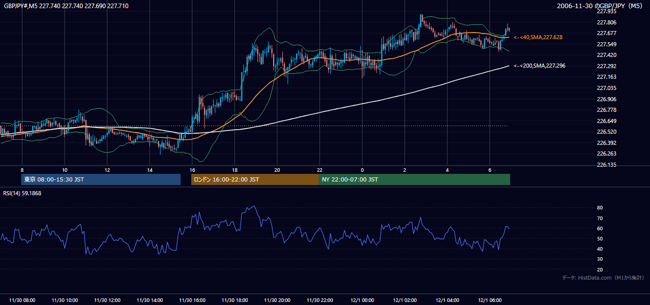Click the 12/1 04:00 time axis label

(x=447, y=300)
